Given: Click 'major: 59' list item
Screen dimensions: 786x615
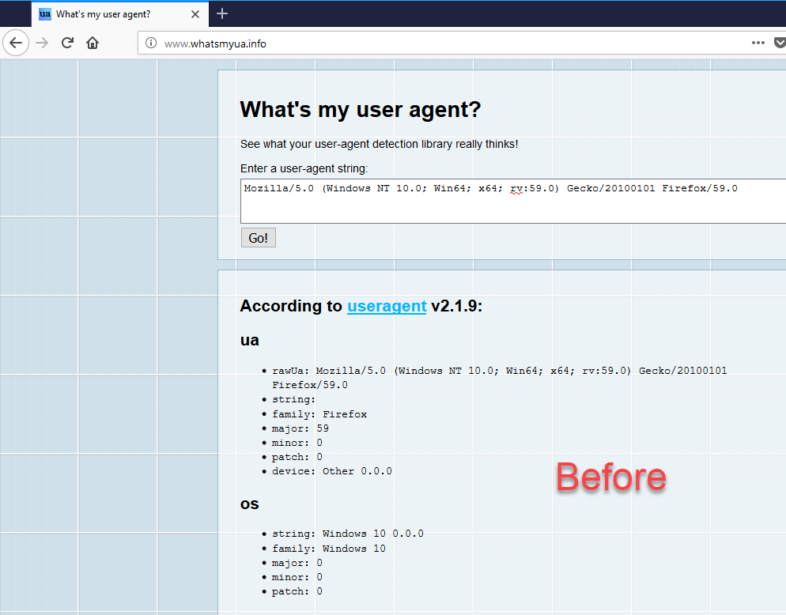Looking at the screenshot, I should click(300, 428).
